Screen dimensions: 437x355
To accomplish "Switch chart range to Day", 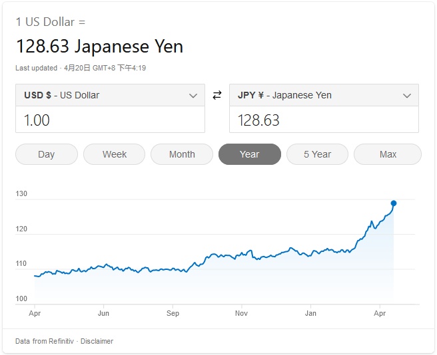I will tap(47, 154).
